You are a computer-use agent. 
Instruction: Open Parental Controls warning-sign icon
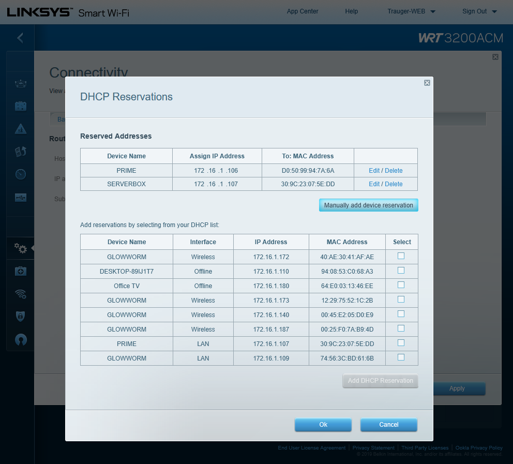(21, 129)
